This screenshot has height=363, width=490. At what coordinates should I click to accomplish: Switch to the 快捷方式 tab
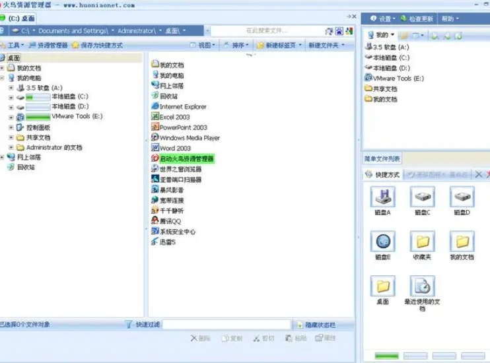pos(384,175)
